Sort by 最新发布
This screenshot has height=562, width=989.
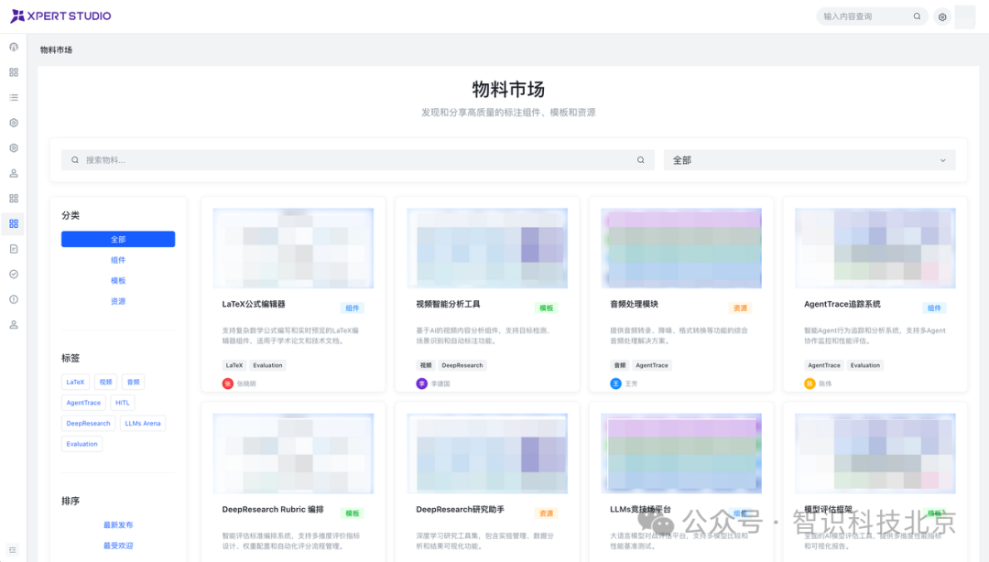(x=117, y=524)
